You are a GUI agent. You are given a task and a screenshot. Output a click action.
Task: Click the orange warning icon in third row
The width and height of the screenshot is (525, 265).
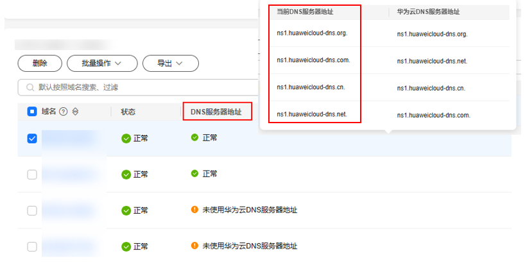194,209
